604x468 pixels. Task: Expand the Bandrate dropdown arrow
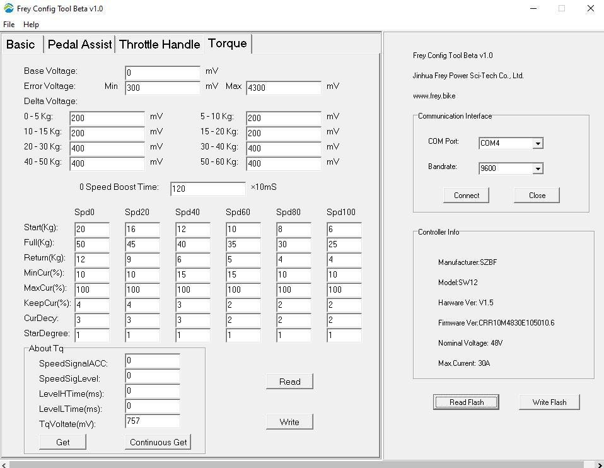[x=538, y=168]
